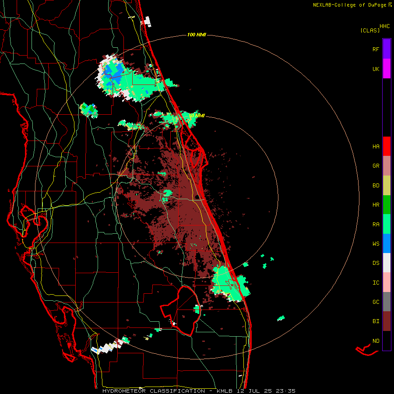
Task: Click the 'BD' legend label
Action: coord(376,186)
